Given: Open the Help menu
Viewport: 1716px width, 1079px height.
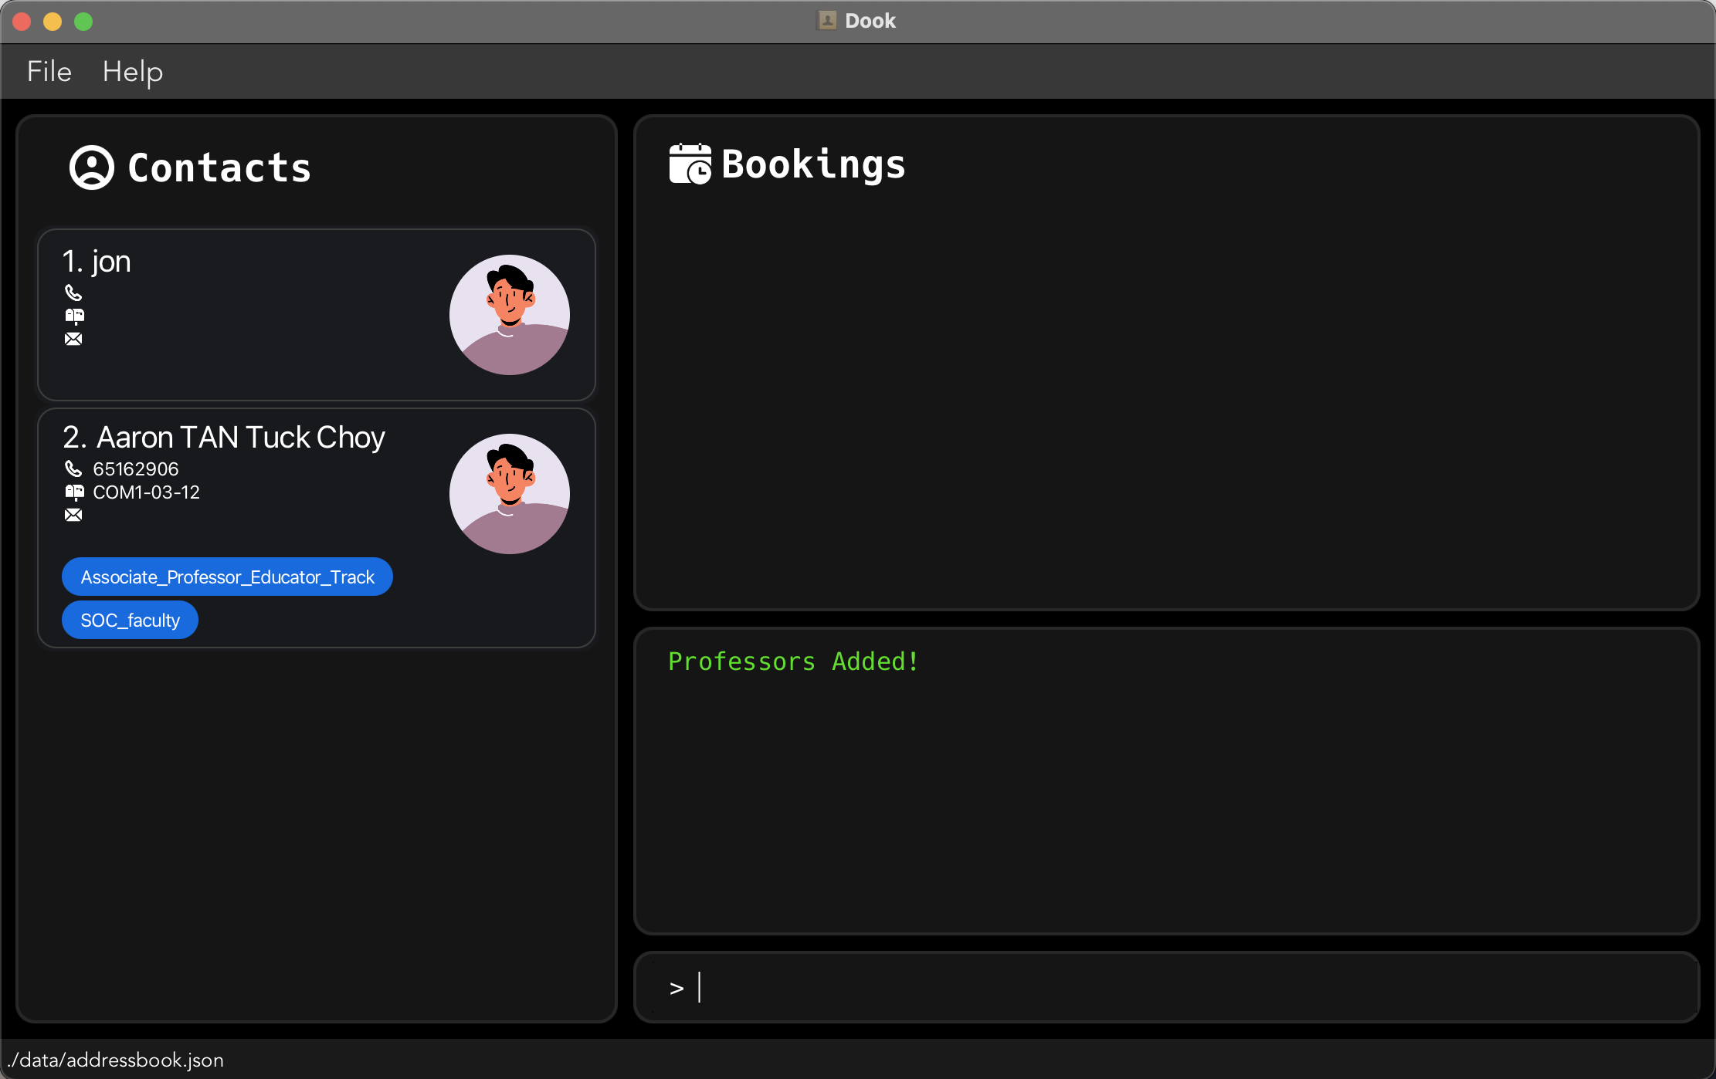Looking at the screenshot, I should [x=133, y=72].
